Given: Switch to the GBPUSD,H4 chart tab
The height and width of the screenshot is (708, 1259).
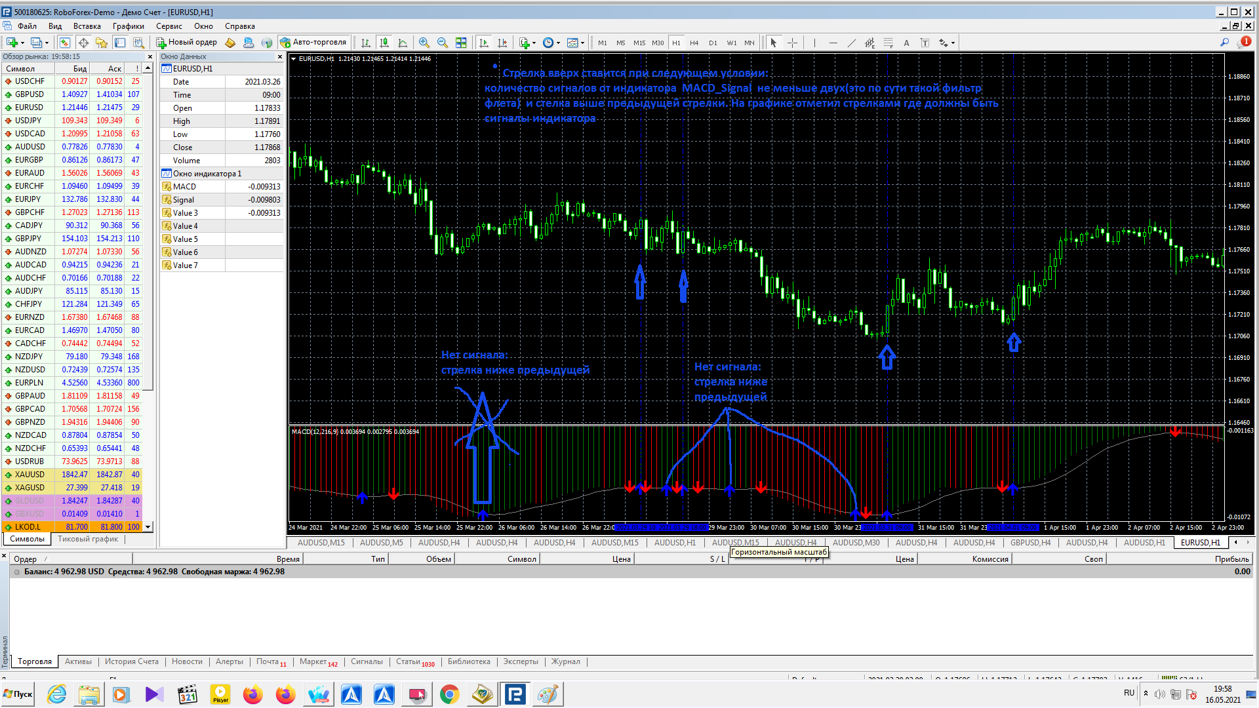Looking at the screenshot, I should 1030,543.
